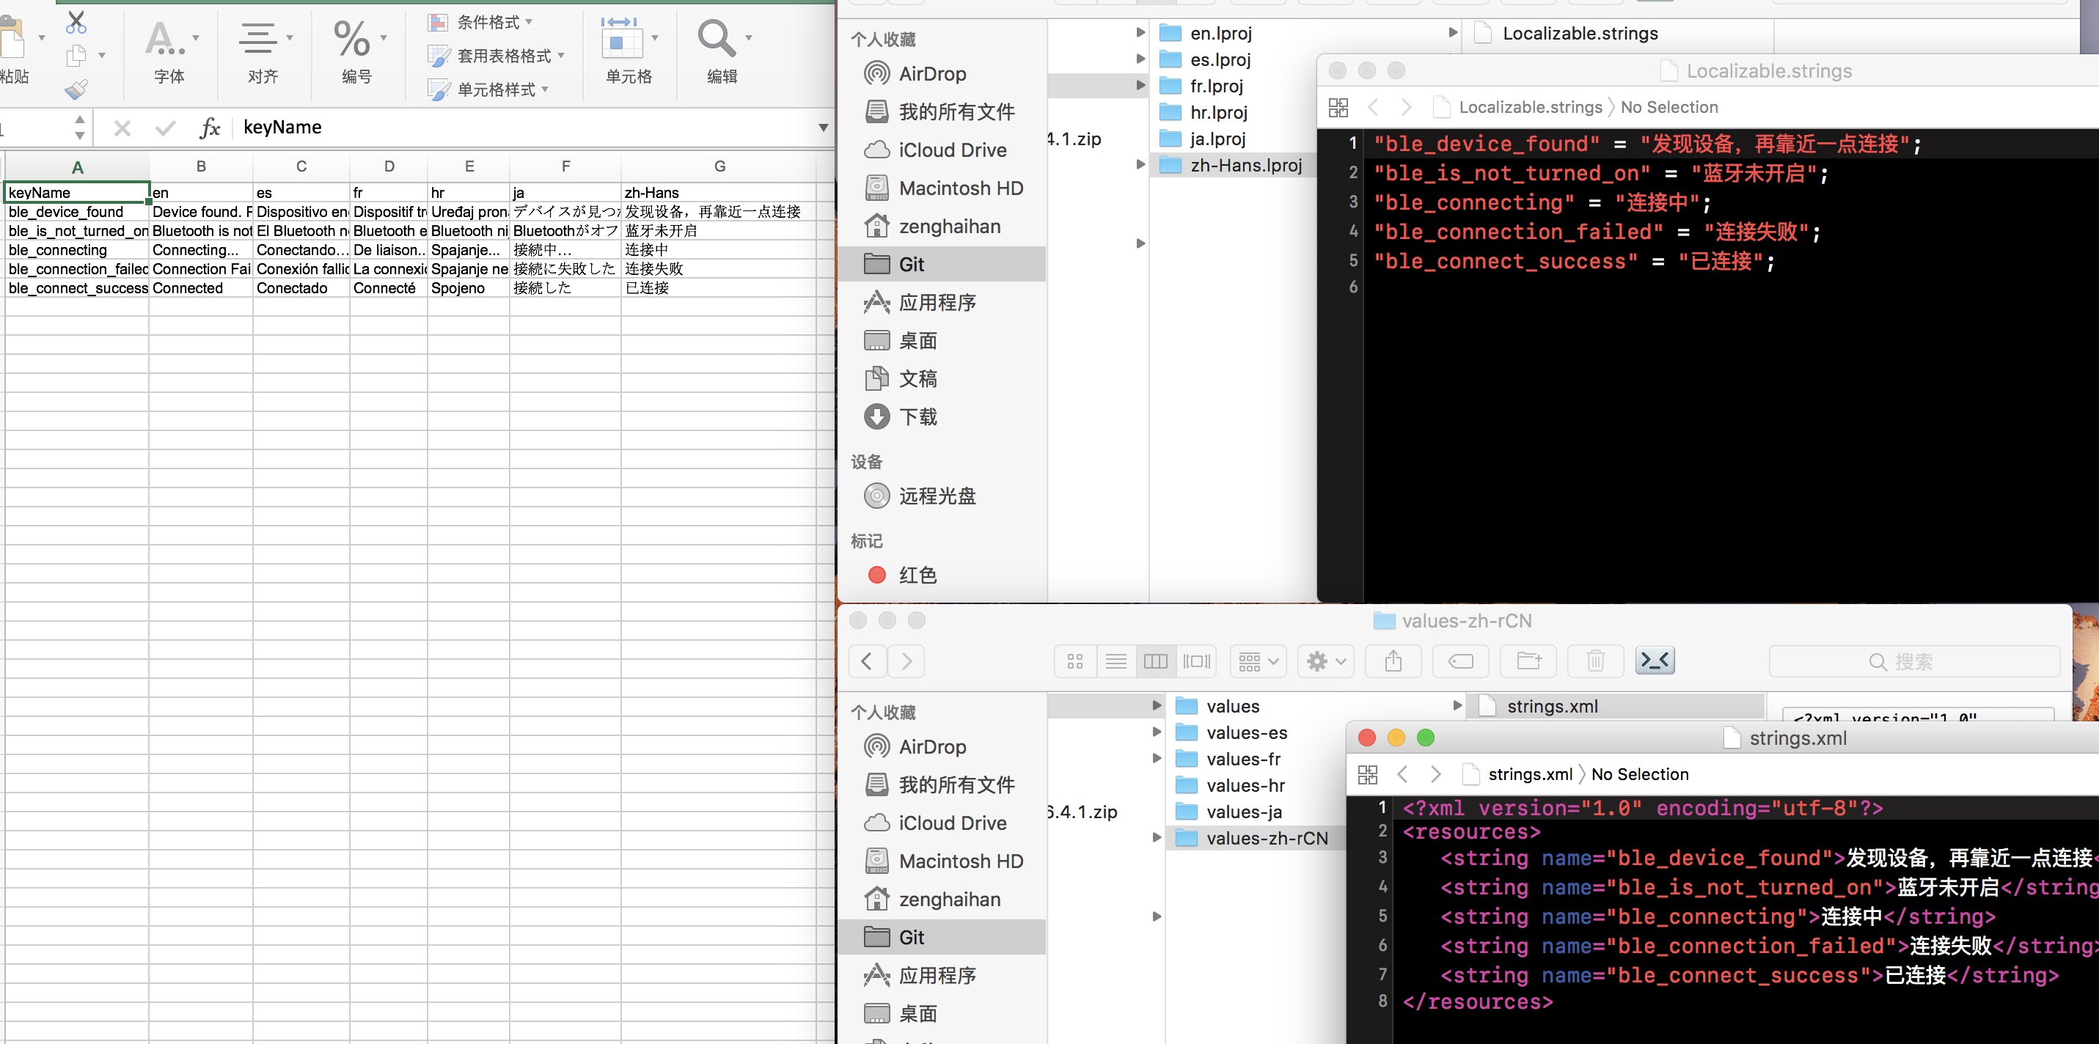Viewport: 2099px width, 1044px height.
Task: Confirm formula entry with the checkmark icon
Action: pyautogui.click(x=166, y=128)
